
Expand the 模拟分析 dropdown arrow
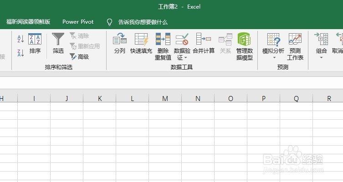(x=274, y=58)
